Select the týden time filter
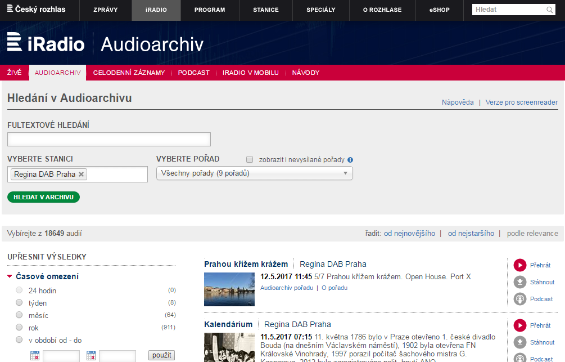Image resolution: width=565 pixels, height=362 pixels. click(x=19, y=302)
